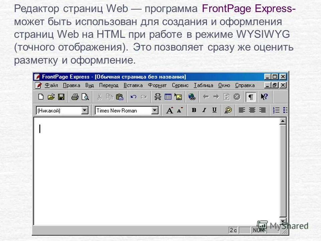Click FrontPage Express title bar app icon
321x241 pixels.
pos(37,77)
